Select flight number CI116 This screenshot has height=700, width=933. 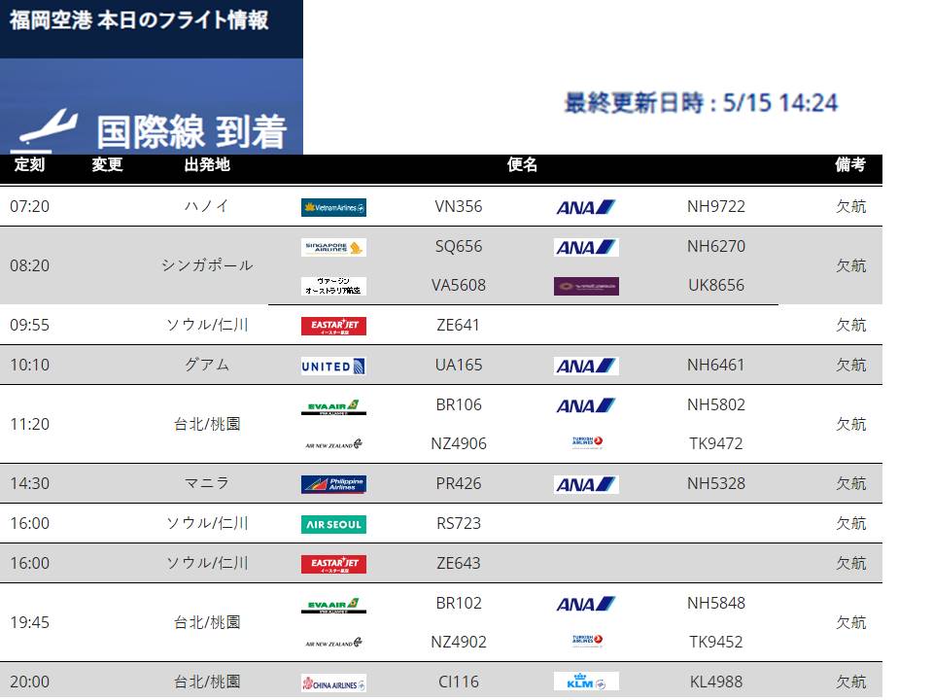458,682
